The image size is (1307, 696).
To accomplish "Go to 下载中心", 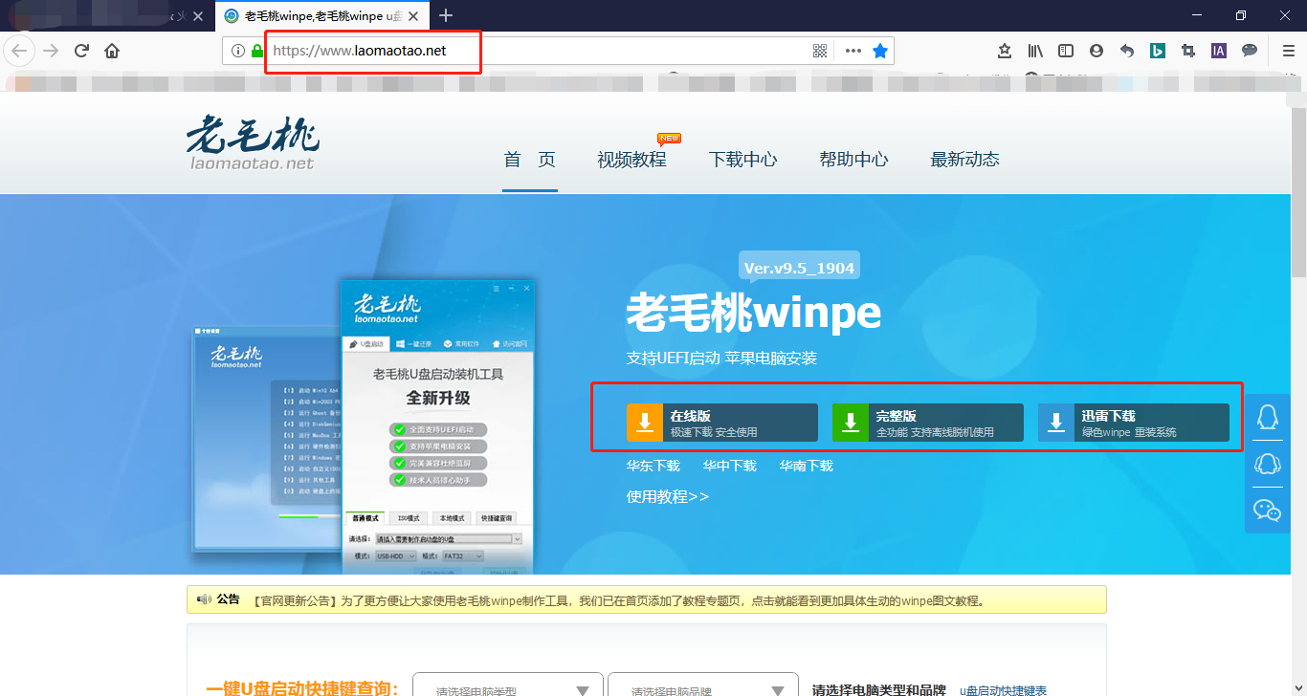I will (742, 160).
